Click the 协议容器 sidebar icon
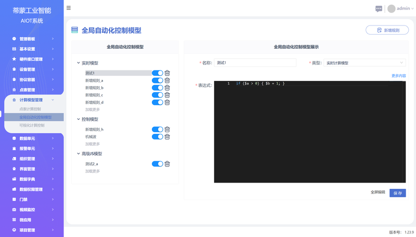 click(x=14, y=79)
